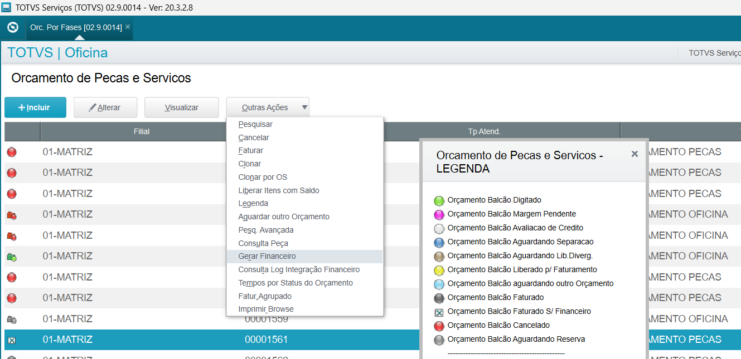Click green Orçamento Balcão Digitado legend icon
This screenshot has height=359, width=741.
439,200
